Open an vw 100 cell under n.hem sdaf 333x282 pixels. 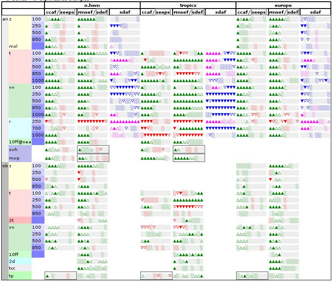(x=125, y=87)
